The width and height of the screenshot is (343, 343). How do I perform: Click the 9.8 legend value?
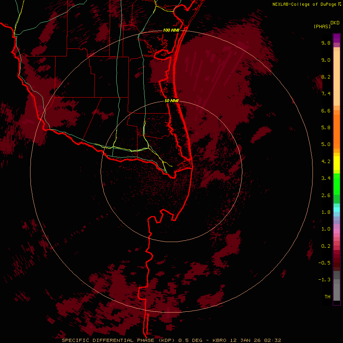[x=326, y=43]
